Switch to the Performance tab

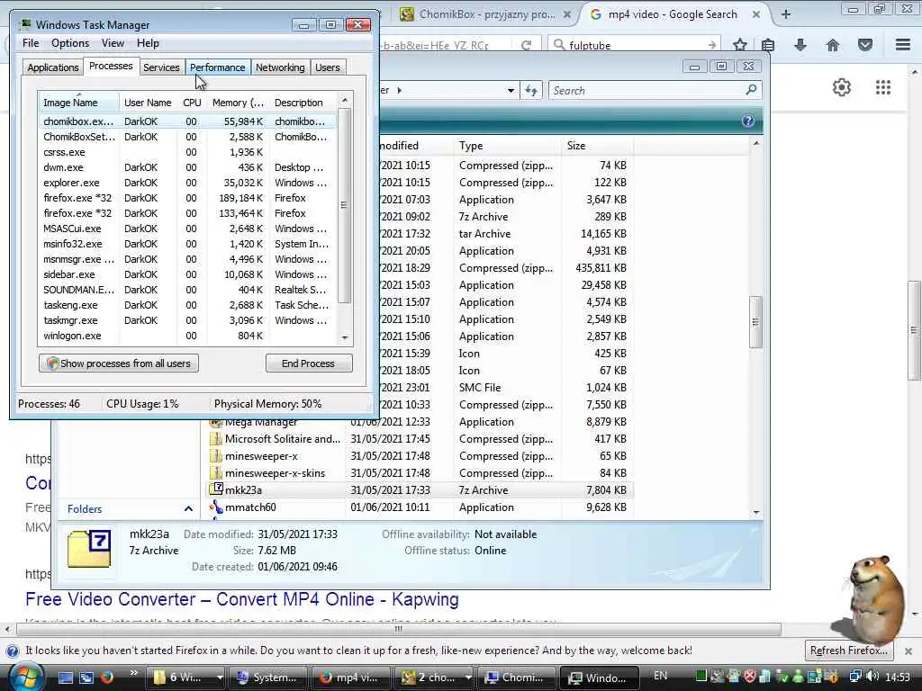pos(218,67)
